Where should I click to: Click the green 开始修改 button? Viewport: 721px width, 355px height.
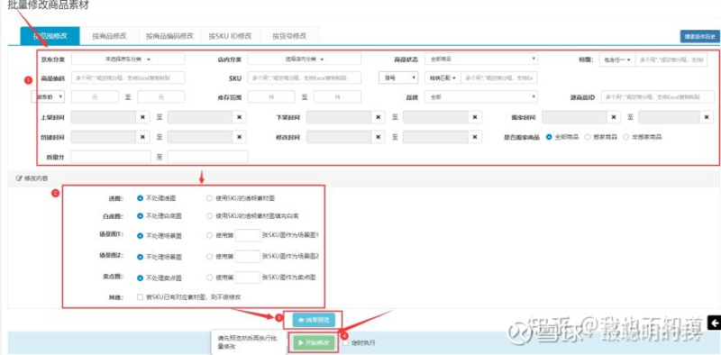pos(314,342)
